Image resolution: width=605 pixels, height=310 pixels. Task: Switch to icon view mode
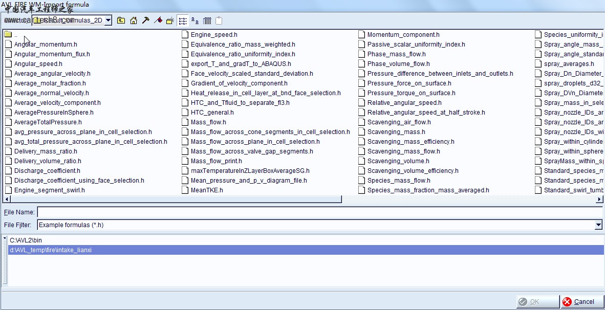click(195, 20)
